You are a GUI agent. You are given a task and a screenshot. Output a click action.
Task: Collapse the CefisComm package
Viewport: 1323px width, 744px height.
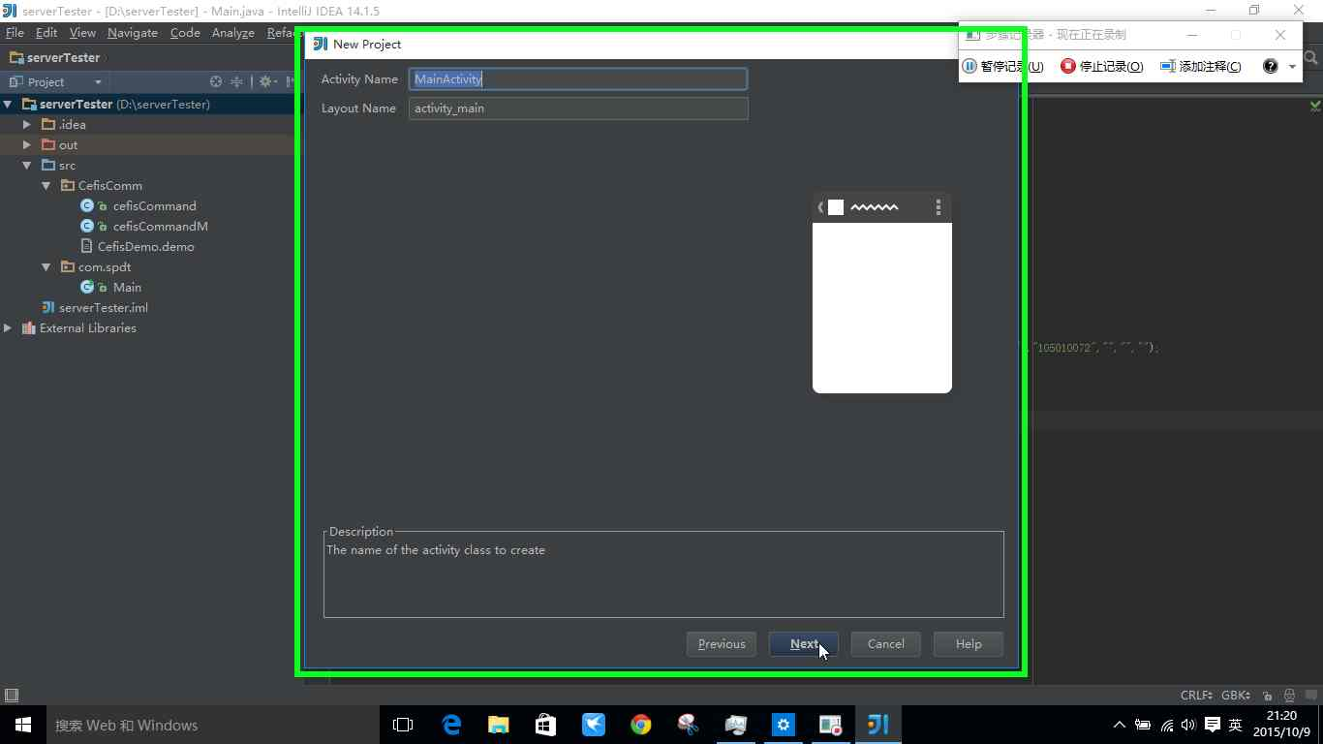click(x=46, y=185)
